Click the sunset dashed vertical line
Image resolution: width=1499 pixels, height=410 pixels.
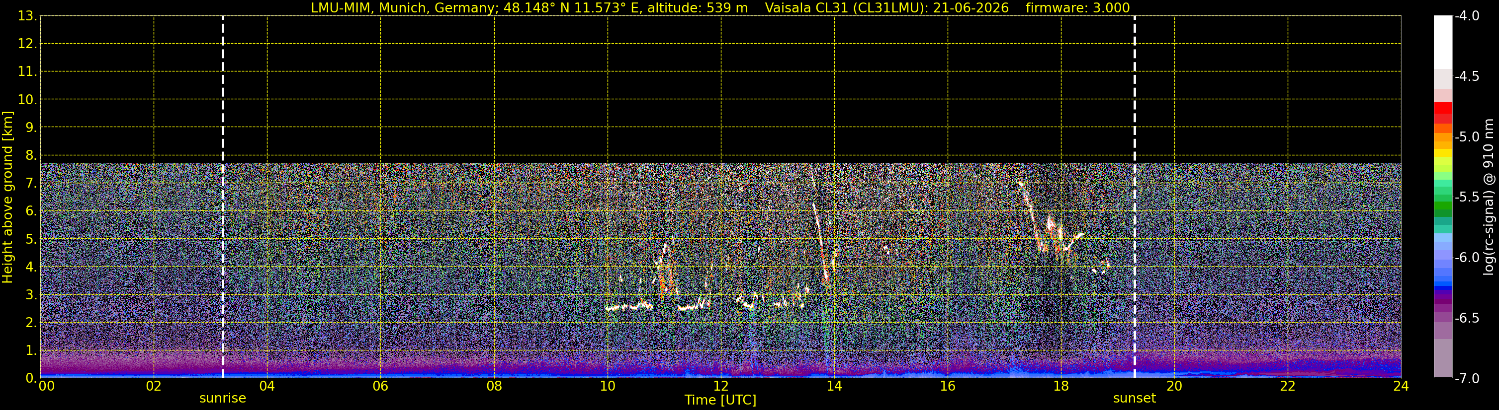(1135, 196)
